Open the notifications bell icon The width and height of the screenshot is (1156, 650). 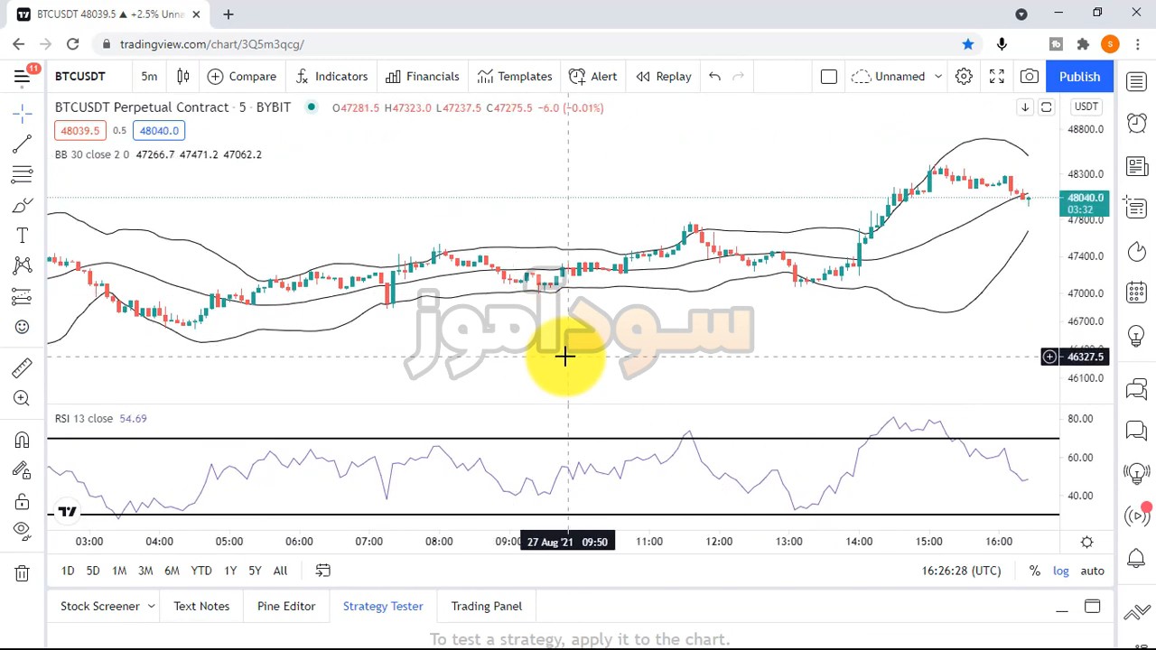point(1137,559)
